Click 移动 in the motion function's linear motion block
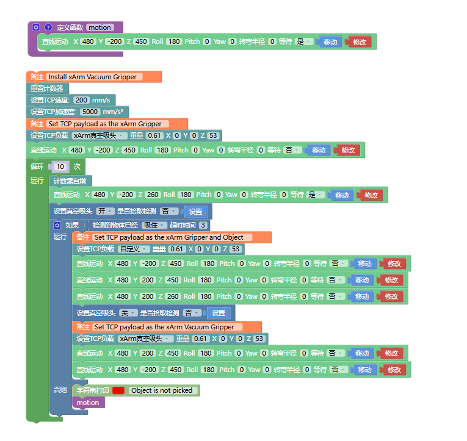This screenshot has width=467, height=441. coord(330,42)
